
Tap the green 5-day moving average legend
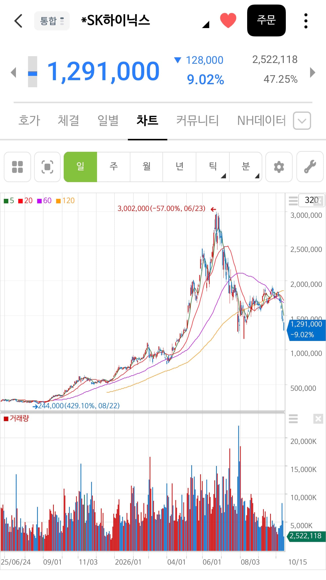[9, 201]
